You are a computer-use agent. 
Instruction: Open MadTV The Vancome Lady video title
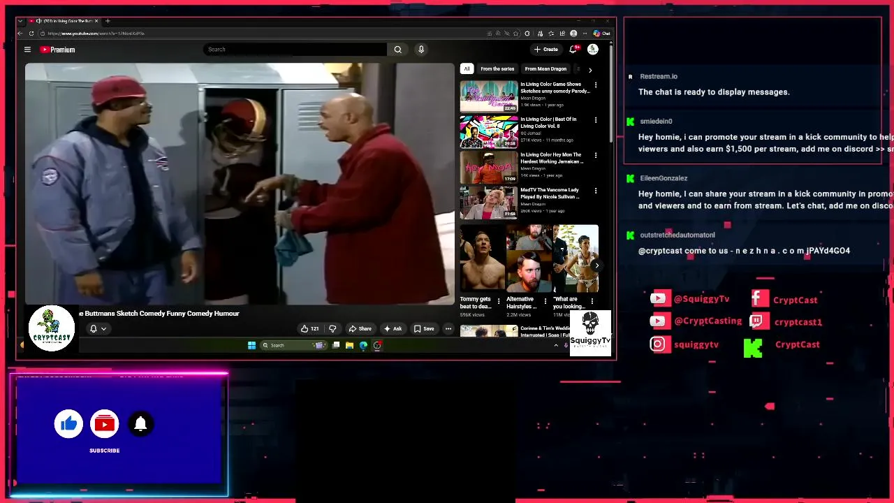551,194
